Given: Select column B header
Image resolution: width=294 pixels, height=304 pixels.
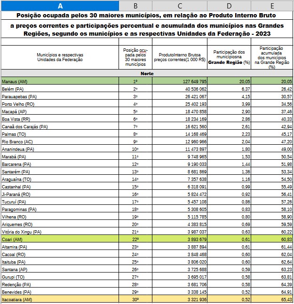Looking at the screenshot, I should pyautogui.click(x=135, y=6).
